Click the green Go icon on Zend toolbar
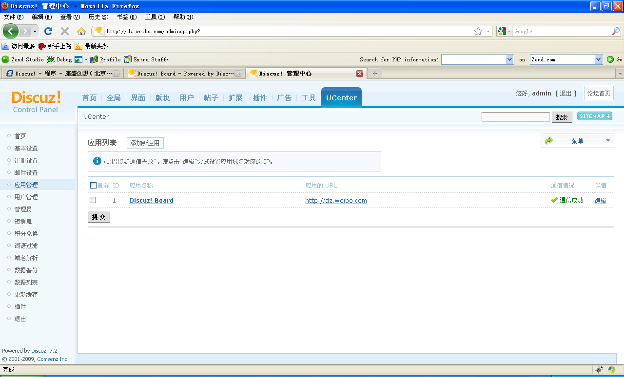The image size is (624, 377). (610, 59)
